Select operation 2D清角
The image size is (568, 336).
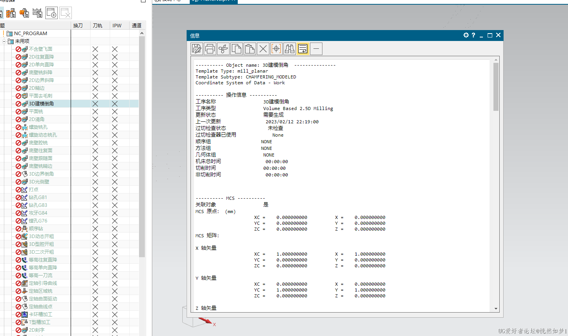(x=37, y=119)
